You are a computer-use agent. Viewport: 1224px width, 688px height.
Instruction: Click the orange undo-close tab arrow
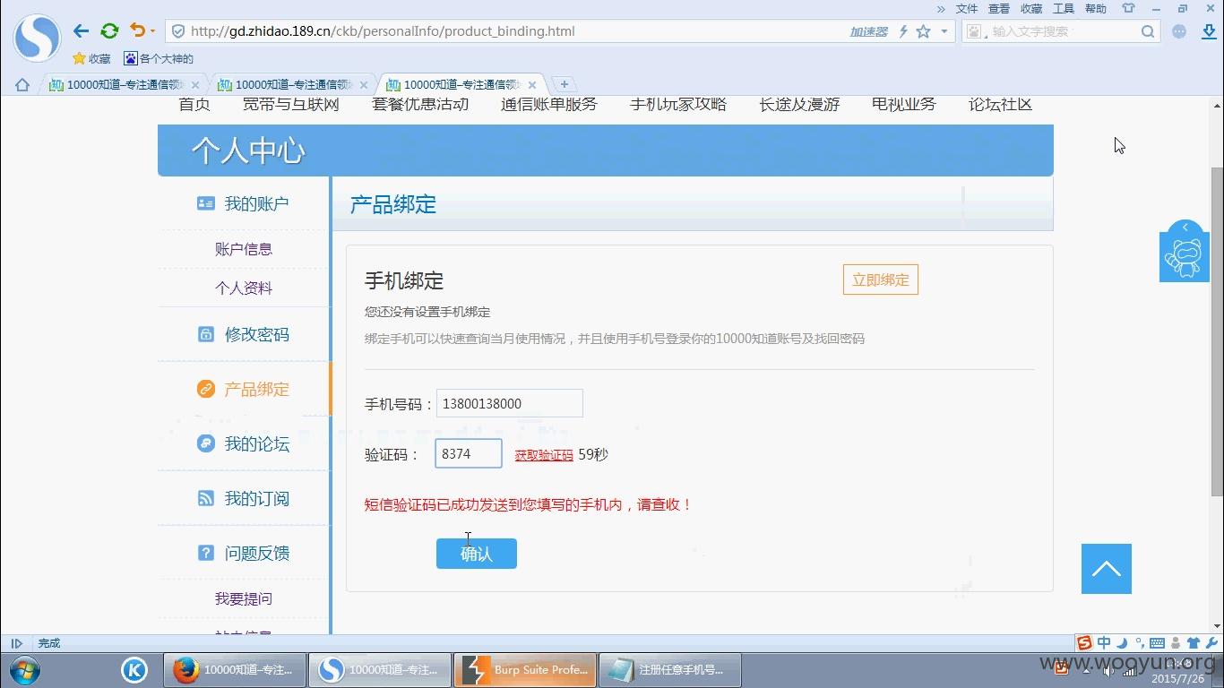point(137,30)
